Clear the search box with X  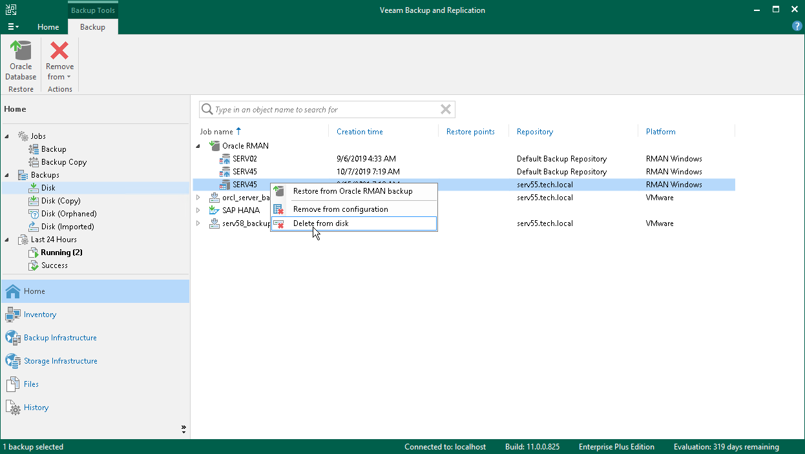(x=446, y=110)
